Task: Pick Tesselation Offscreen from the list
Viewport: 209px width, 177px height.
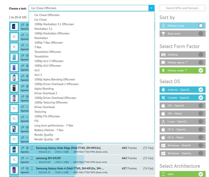Action: point(48,52)
